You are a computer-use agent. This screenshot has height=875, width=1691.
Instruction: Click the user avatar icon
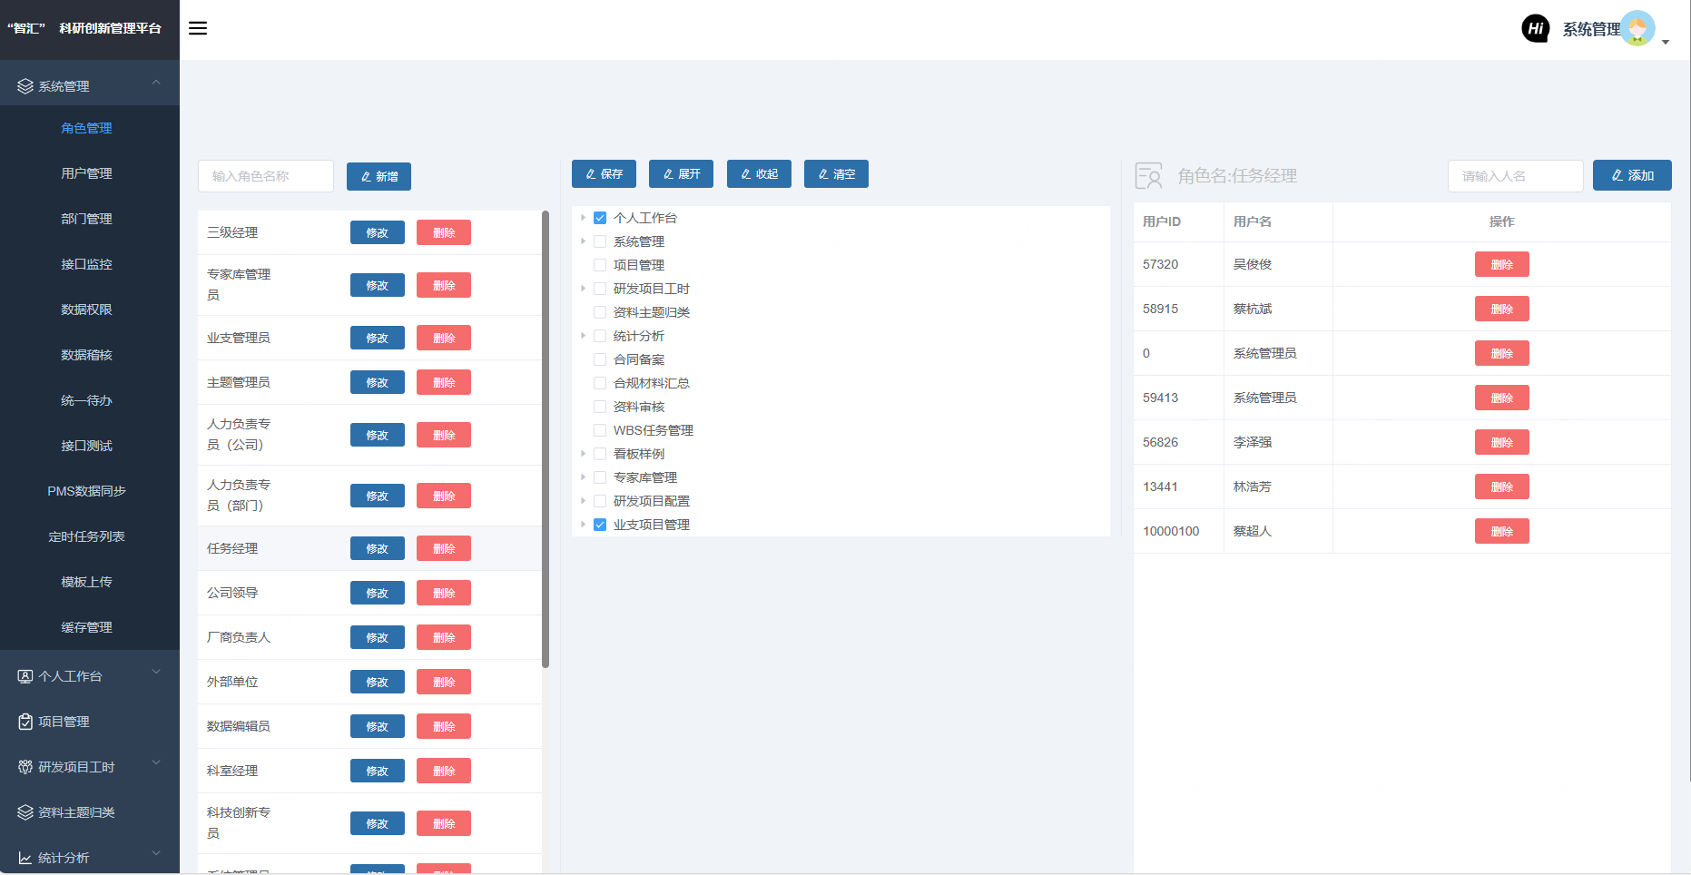tap(1637, 28)
